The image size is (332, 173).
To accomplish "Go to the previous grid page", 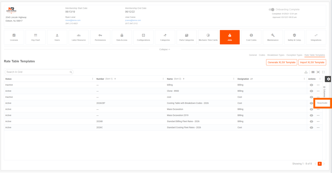I will coord(315,164).
